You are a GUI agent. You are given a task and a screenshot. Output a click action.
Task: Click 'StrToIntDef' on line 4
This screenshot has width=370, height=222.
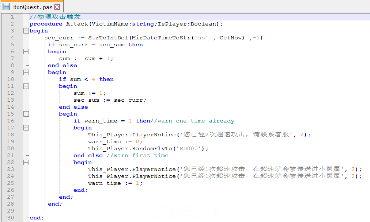(x=108, y=38)
